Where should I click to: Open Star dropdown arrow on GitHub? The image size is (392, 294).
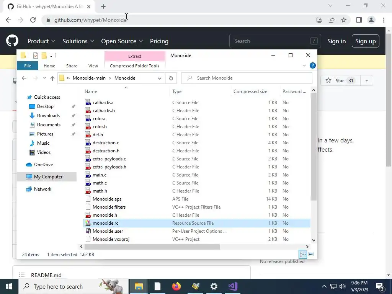[x=366, y=80]
